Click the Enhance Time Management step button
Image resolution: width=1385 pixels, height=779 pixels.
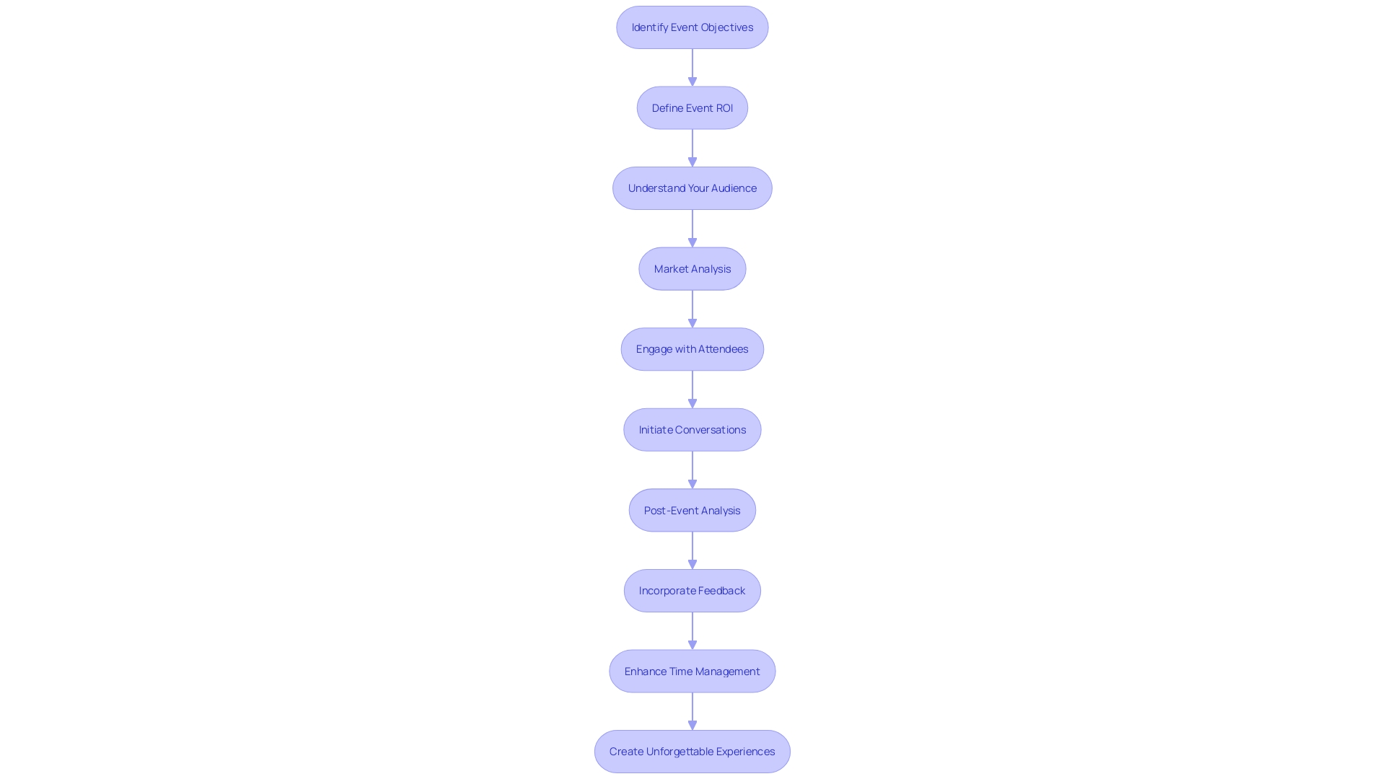[x=692, y=671]
